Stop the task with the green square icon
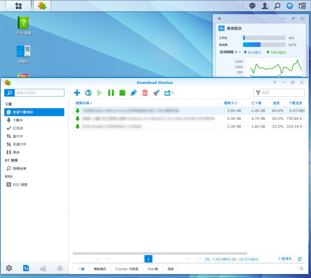 (122, 93)
